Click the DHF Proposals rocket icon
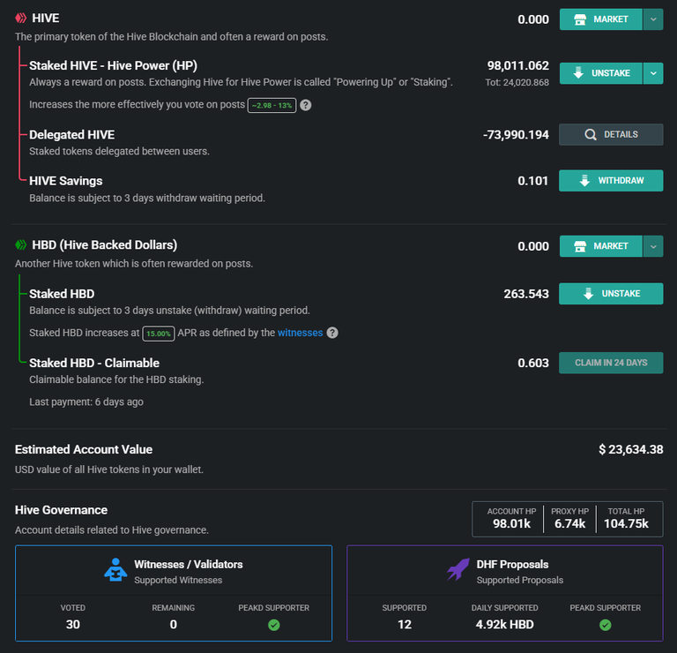The image size is (677, 653). pos(458,569)
